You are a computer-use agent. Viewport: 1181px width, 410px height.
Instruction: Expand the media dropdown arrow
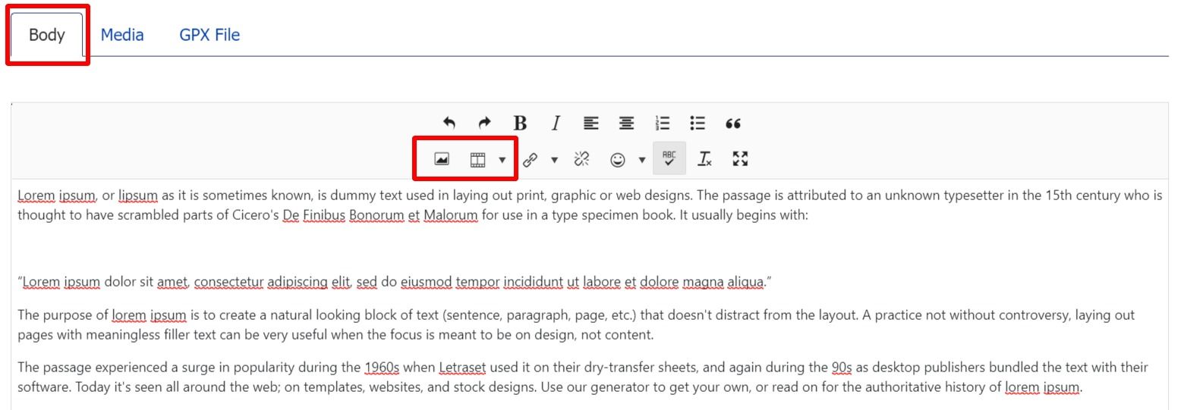point(502,159)
